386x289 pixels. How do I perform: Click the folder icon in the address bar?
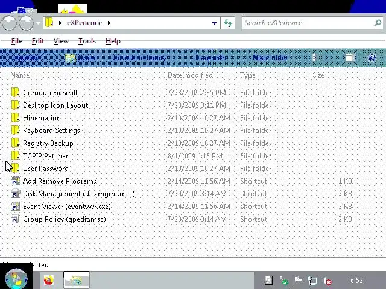pyautogui.click(x=49, y=23)
